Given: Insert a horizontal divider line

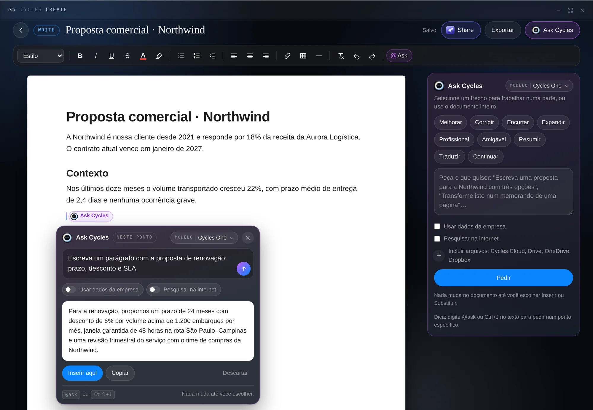Looking at the screenshot, I should [x=319, y=56].
